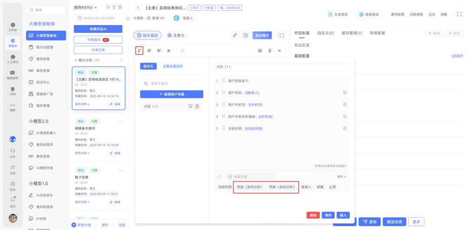Remove the 用户手机号 line with minus icon

click(345, 105)
